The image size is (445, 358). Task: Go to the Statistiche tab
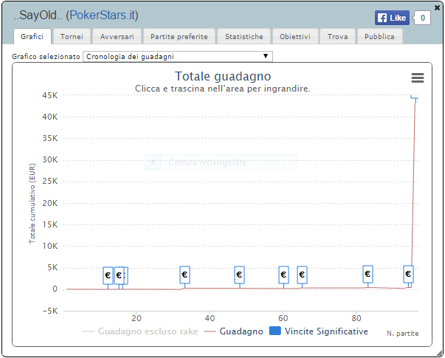(244, 36)
